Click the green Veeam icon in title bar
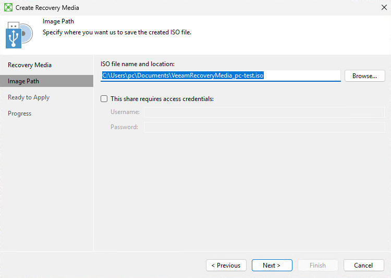The height and width of the screenshot is (278, 391). 8,7
